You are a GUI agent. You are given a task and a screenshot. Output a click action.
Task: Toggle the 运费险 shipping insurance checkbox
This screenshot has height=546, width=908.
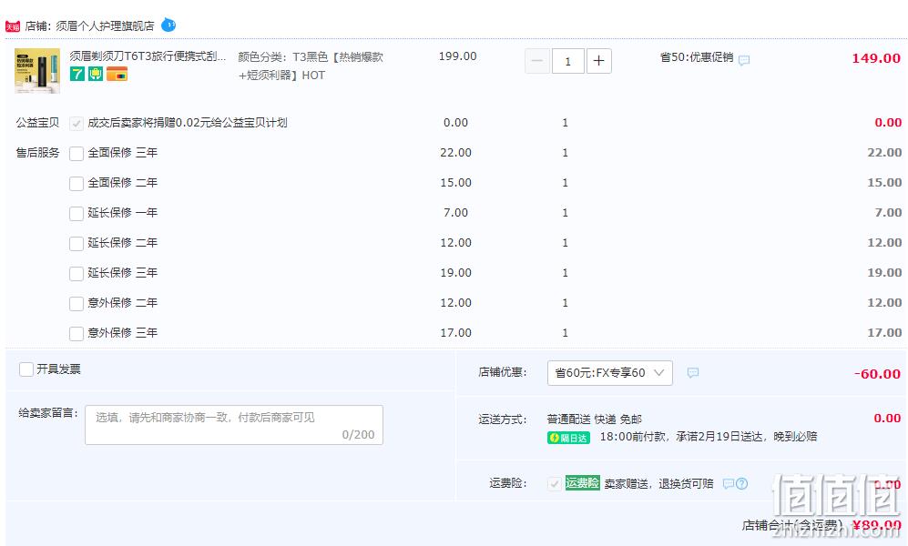tap(555, 483)
